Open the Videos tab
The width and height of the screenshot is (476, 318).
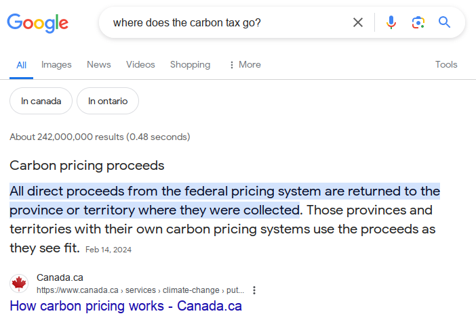140,65
